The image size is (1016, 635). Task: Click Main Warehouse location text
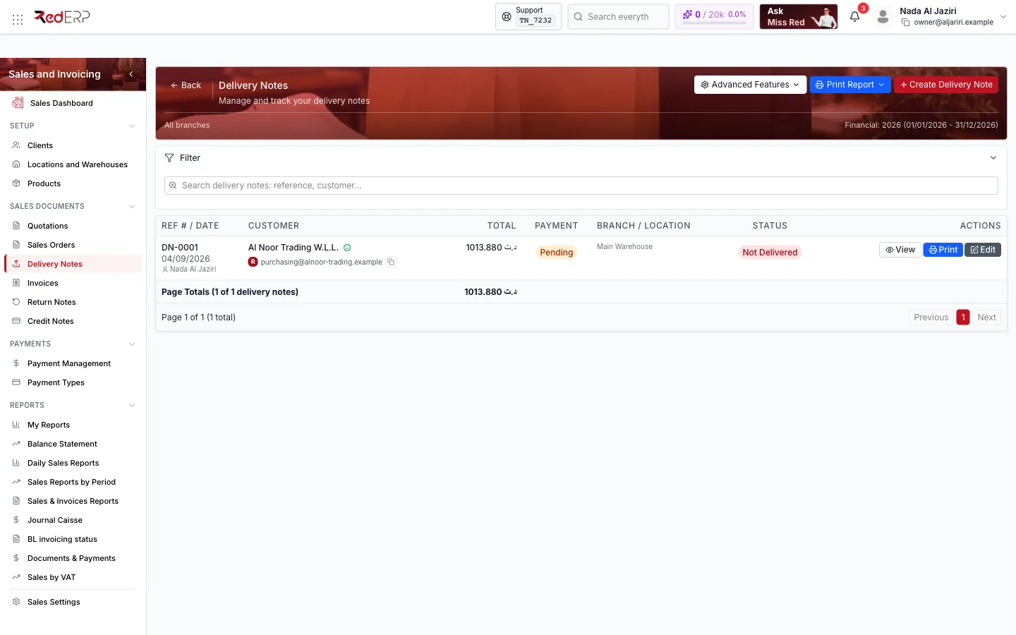pos(624,247)
